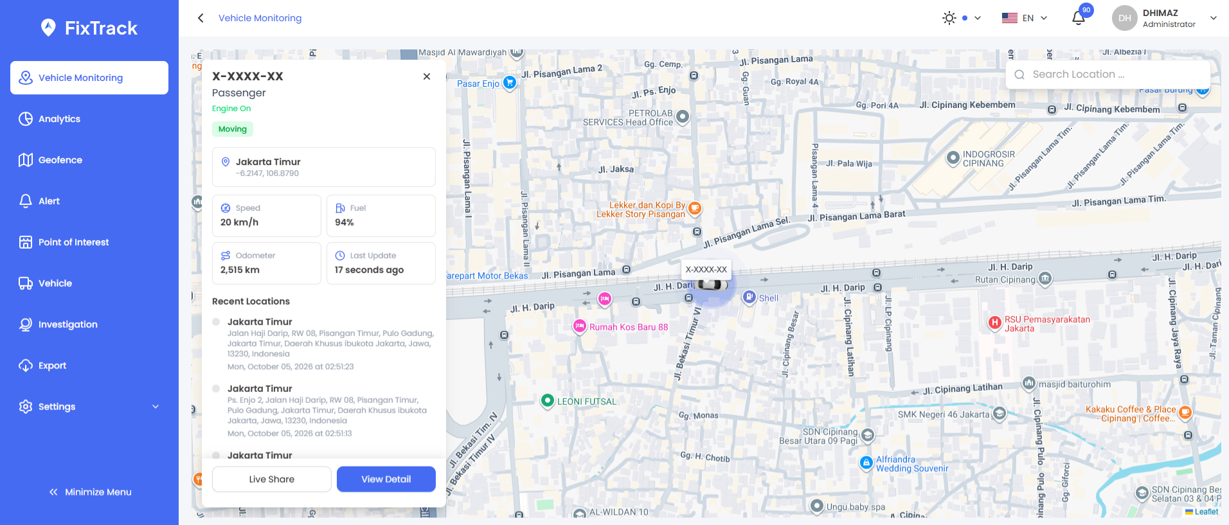Open the EN language dropdown
Image resolution: width=1229 pixels, height=525 pixels.
pyautogui.click(x=1025, y=18)
